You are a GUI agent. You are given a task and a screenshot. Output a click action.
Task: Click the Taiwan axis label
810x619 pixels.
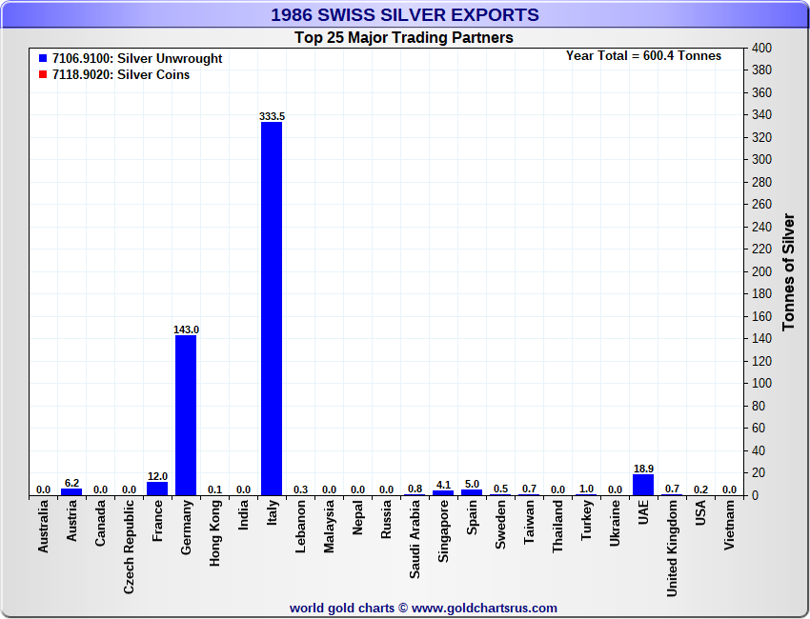[529, 522]
